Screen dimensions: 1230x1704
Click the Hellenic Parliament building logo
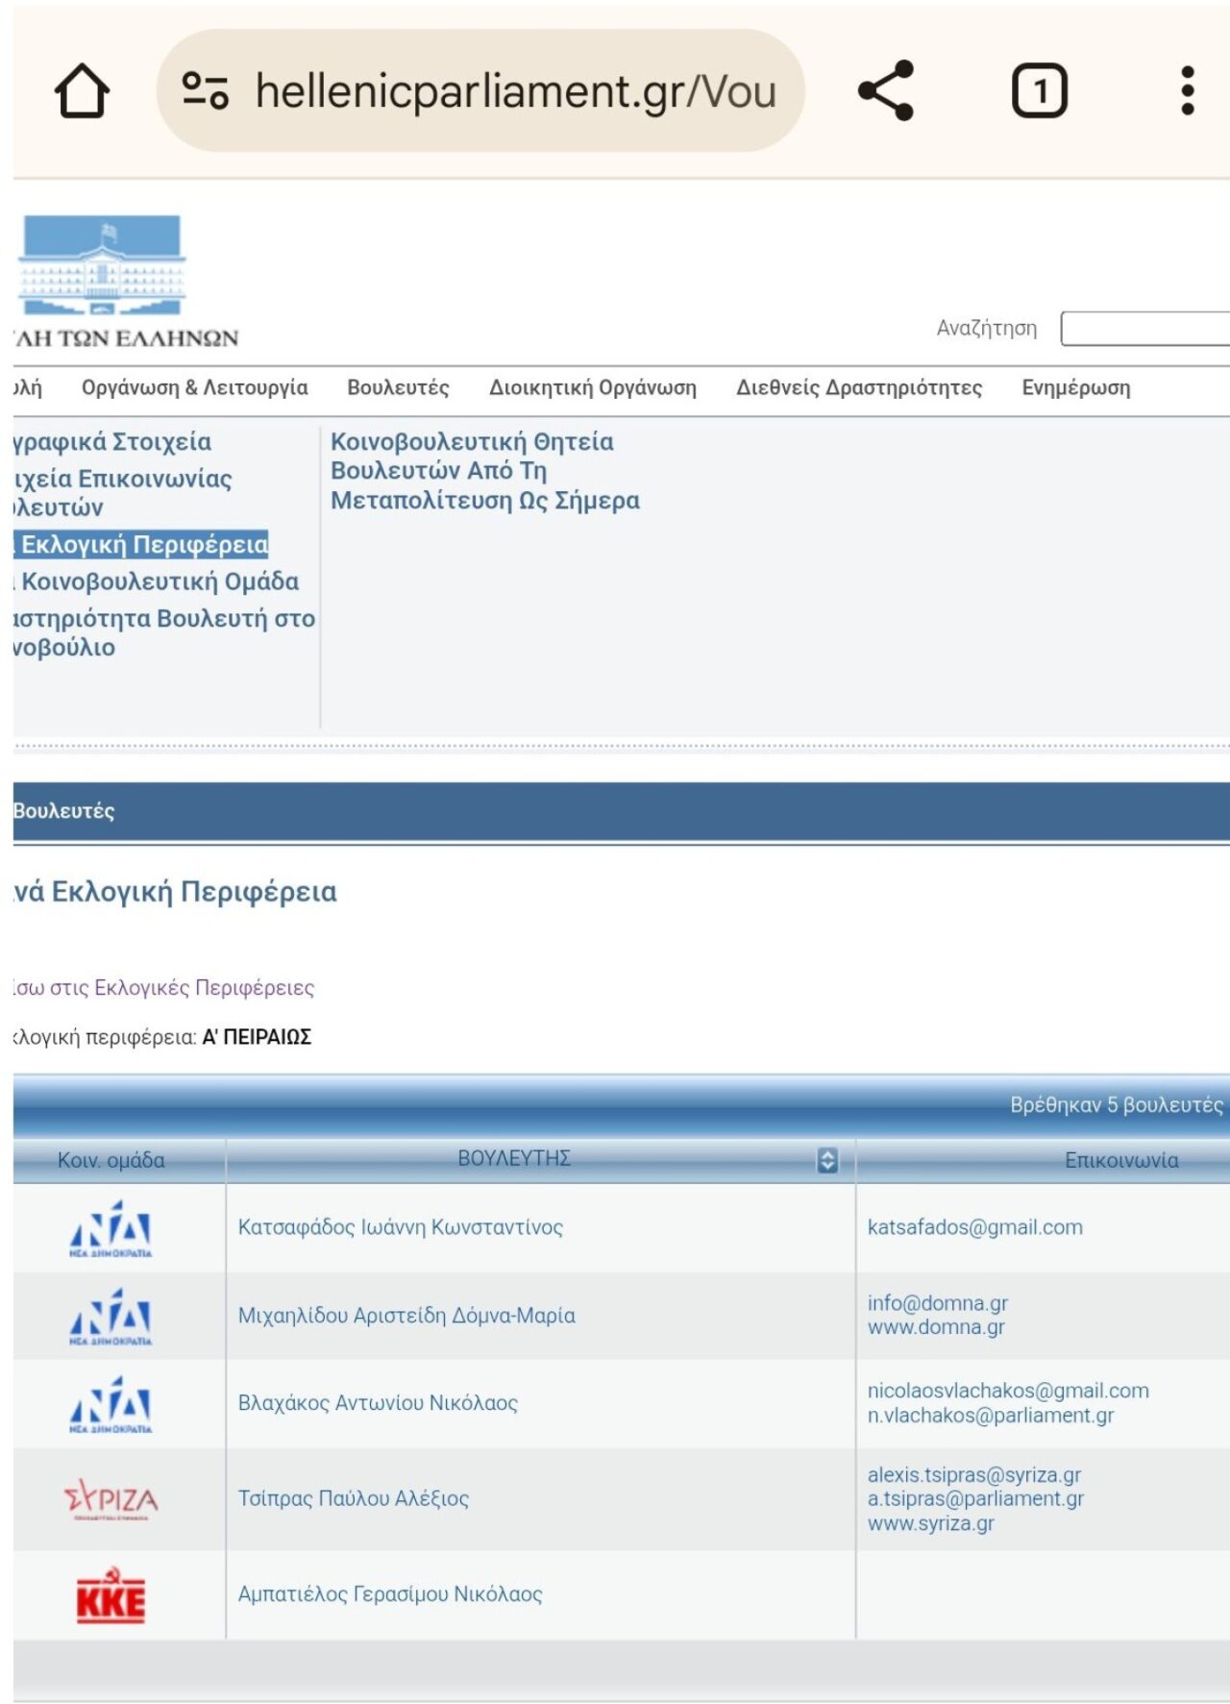pyautogui.click(x=102, y=266)
